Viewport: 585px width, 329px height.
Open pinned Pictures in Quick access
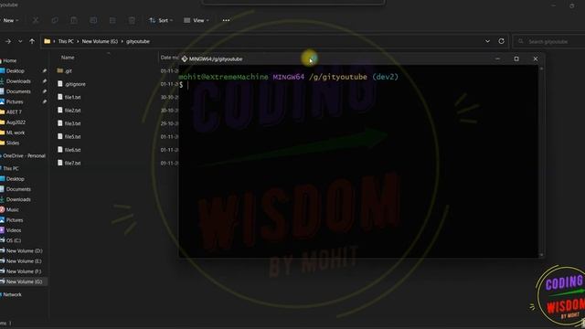15,101
